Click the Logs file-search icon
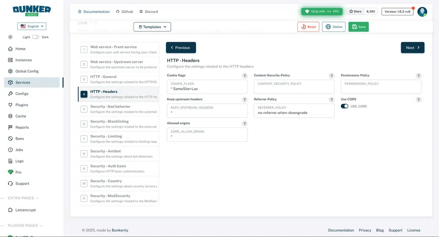The width and height of the screenshot is (439, 237). pos(10,161)
